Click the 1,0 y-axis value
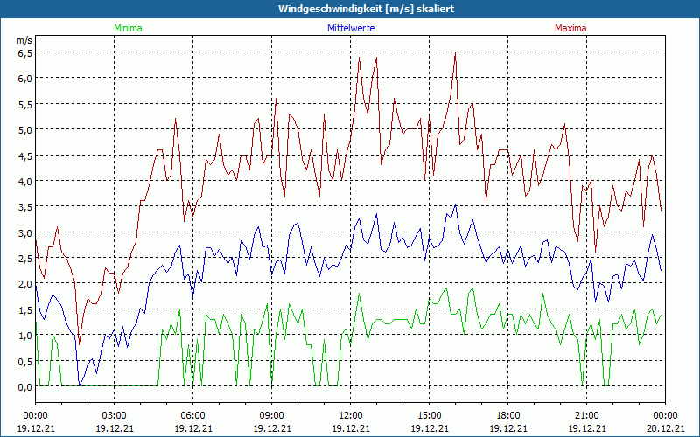700x437 pixels. [25, 336]
